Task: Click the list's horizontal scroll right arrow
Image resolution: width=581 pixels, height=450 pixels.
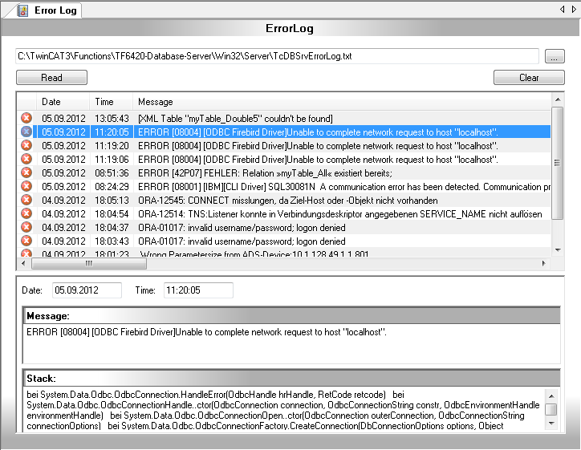Action: (543, 263)
